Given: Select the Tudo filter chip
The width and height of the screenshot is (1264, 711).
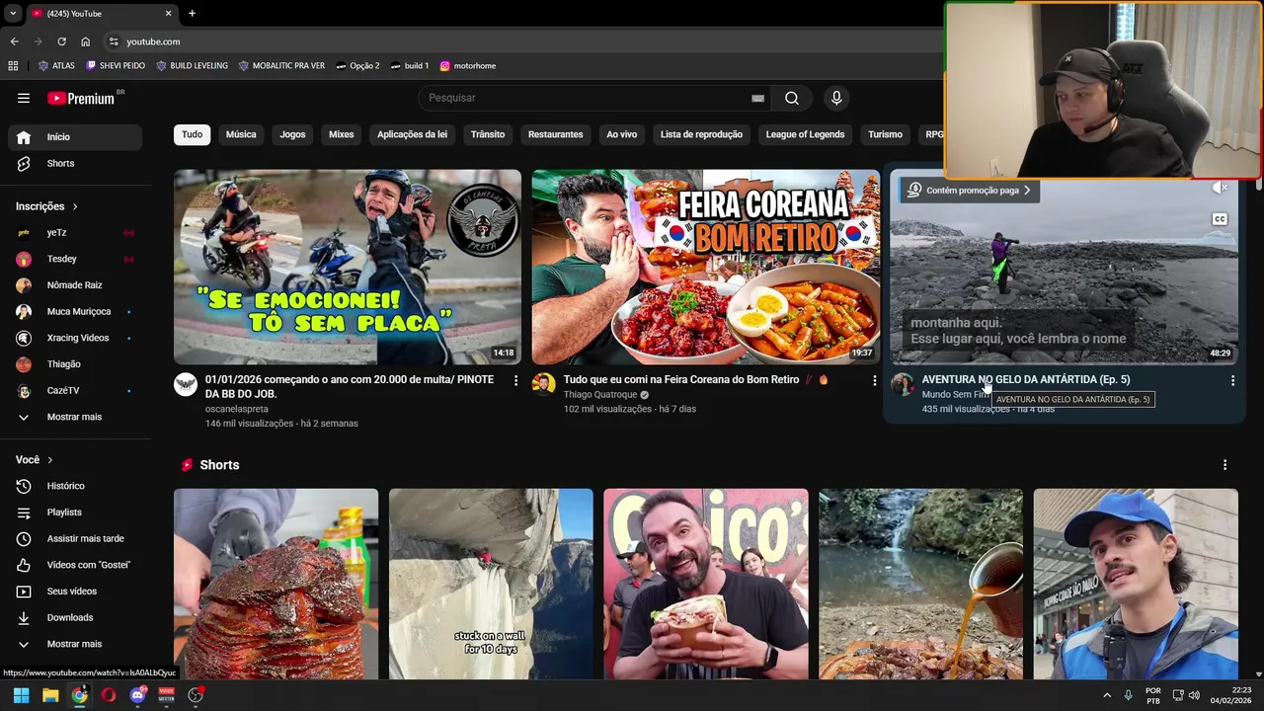Looking at the screenshot, I should coord(192,134).
